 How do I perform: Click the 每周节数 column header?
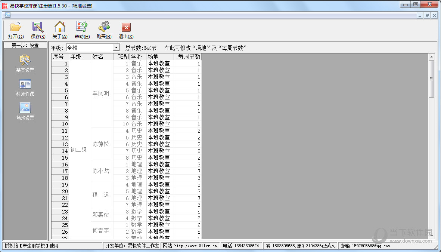[187, 56]
